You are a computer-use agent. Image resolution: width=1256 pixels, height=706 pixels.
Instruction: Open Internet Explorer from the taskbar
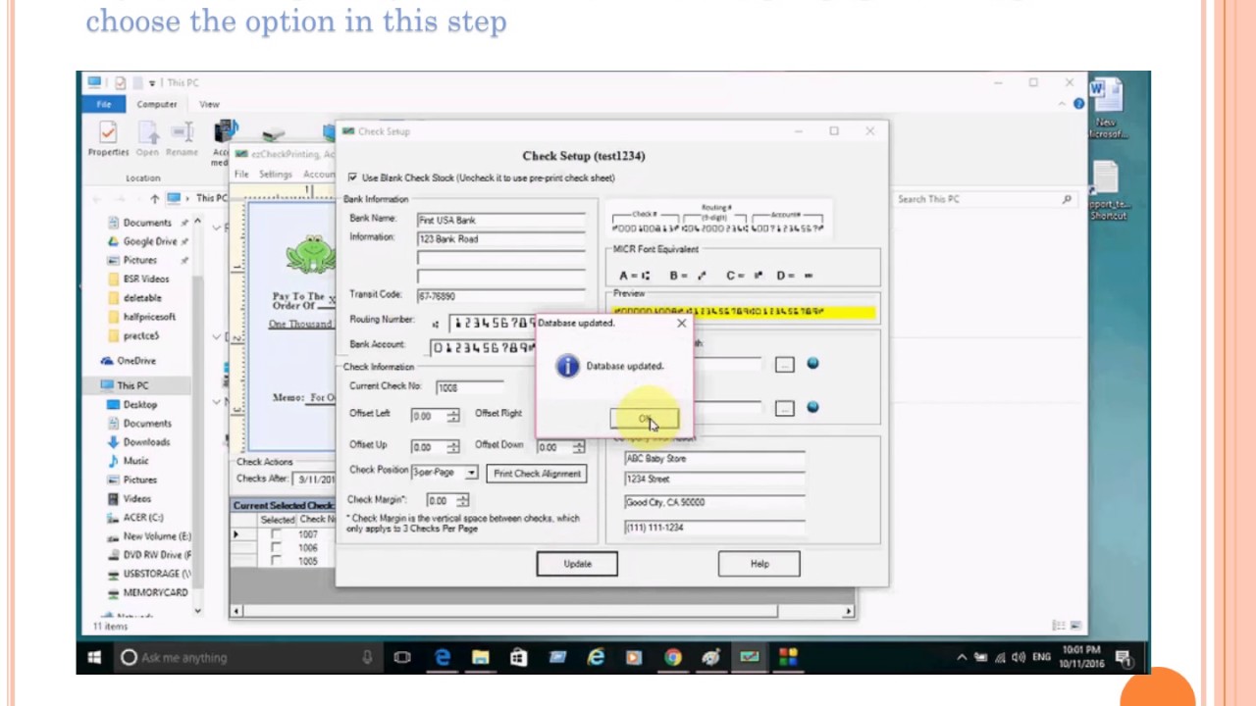click(x=596, y=658)
